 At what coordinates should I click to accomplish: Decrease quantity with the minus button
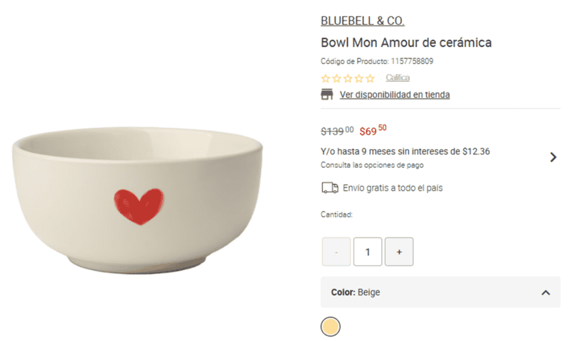(336, 251)
